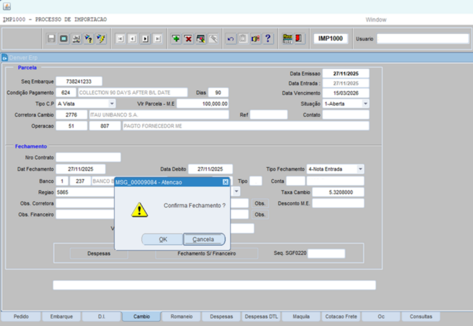This screenshot has height=326, width=473.
Task: Switch to the Embarque tab
Action: pos(61,316)
